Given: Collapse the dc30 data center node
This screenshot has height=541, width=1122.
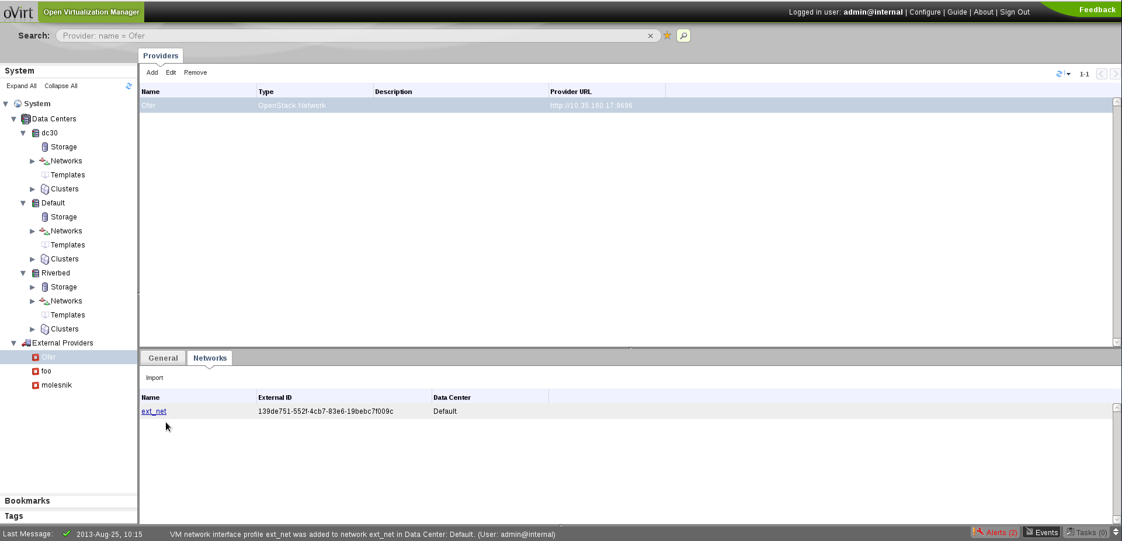Looking at the screenshot, I should pos(23,133).
